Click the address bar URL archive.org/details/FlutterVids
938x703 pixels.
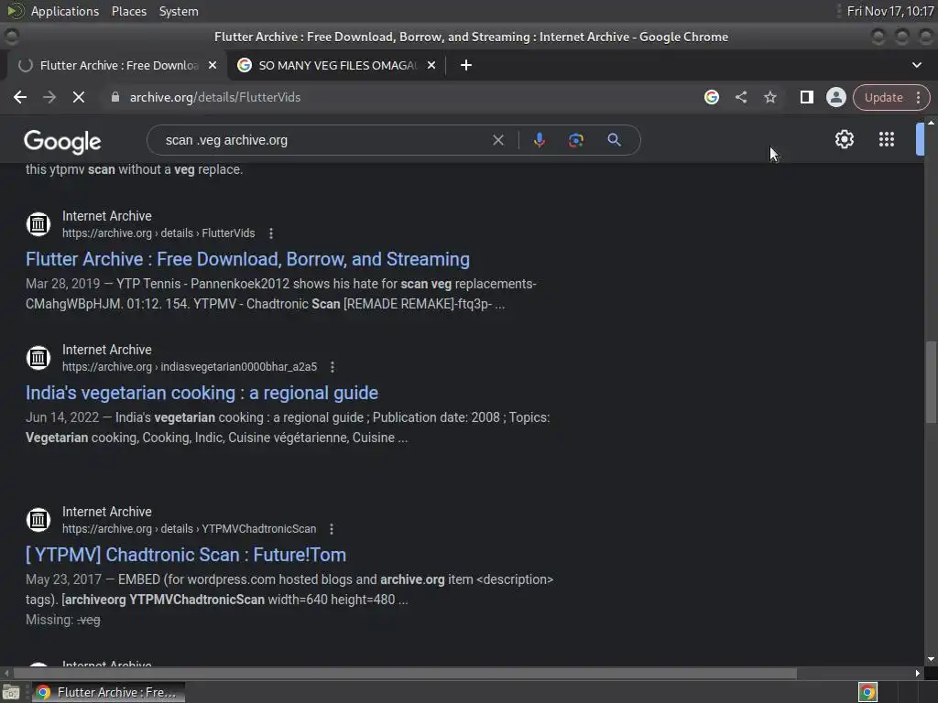coord(214,97)
